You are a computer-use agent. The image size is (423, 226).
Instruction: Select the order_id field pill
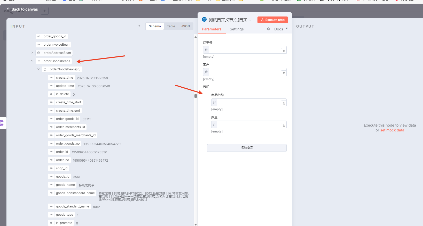(x=59, y=152)
